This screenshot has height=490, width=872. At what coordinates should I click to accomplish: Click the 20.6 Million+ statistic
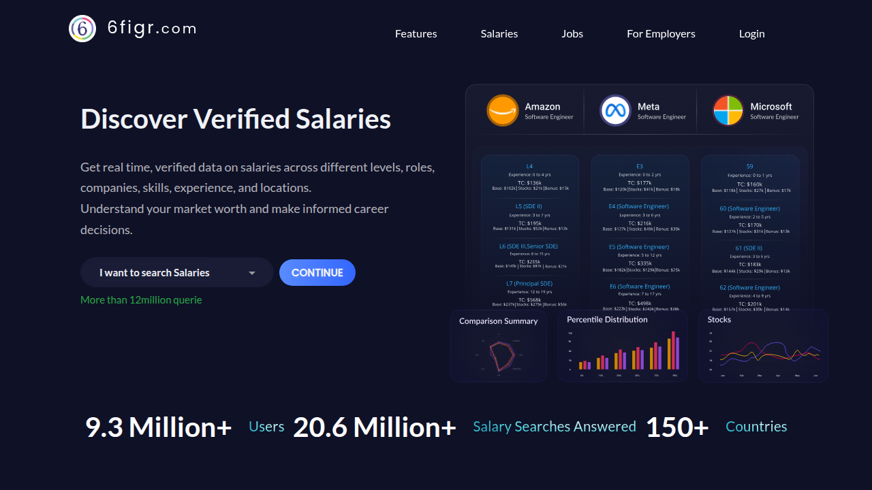coord(374,427)
